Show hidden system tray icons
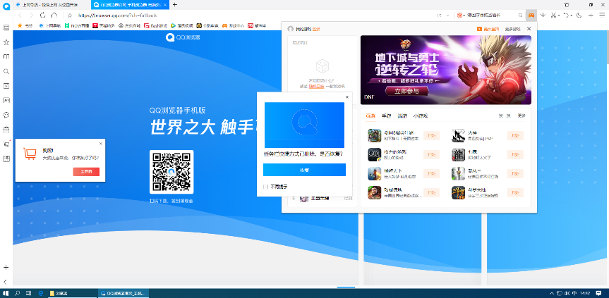Screen dimensions: 609x298 [x=552, y=293]
